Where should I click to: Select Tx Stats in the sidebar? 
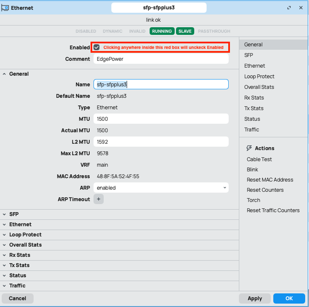click(273, 108)
